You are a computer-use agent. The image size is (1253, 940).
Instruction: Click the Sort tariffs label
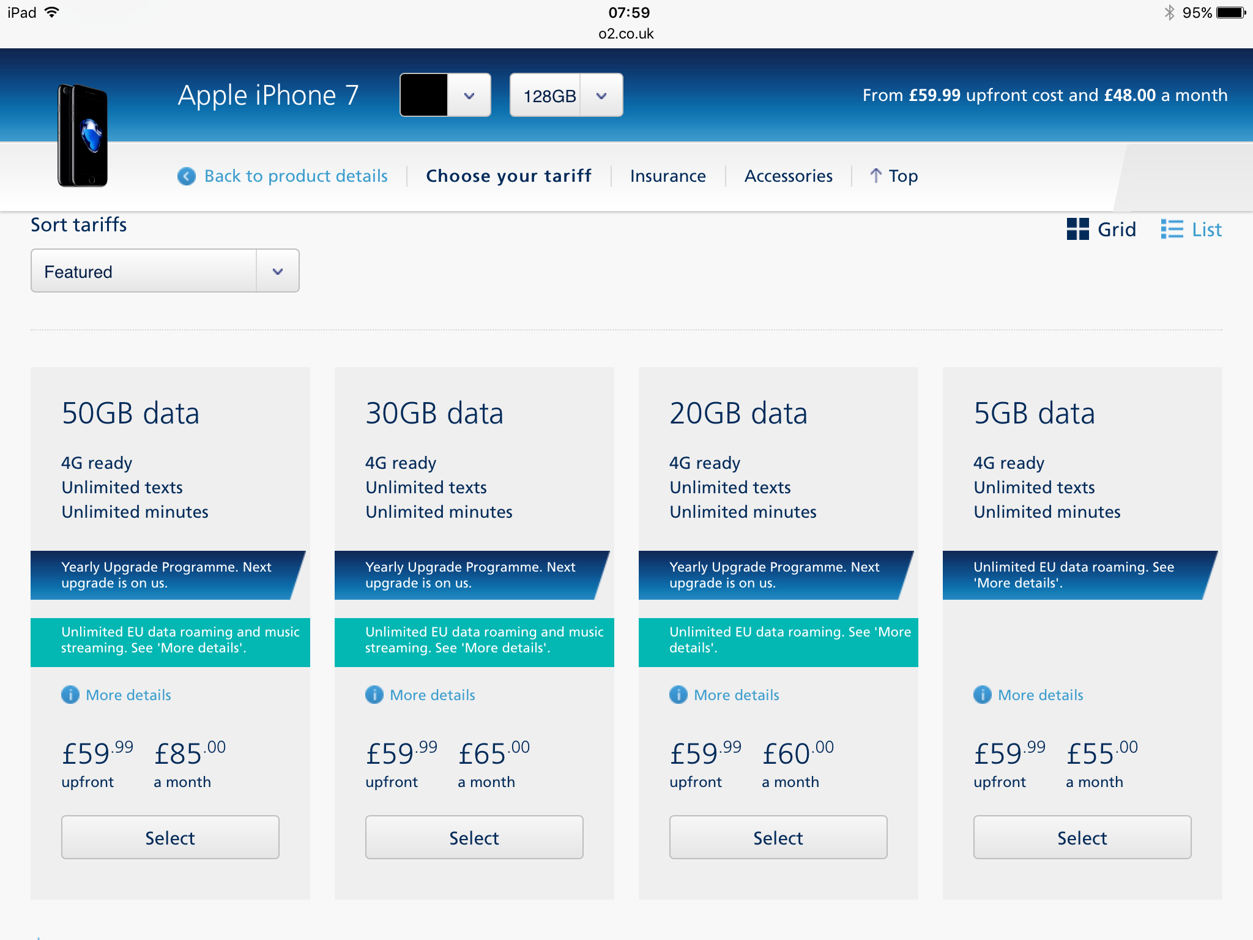pos(79,225)
